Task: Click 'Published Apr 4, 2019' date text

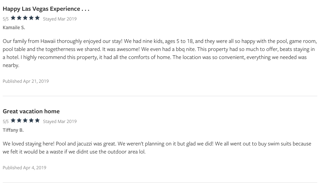Action: (x=25, y=168)
